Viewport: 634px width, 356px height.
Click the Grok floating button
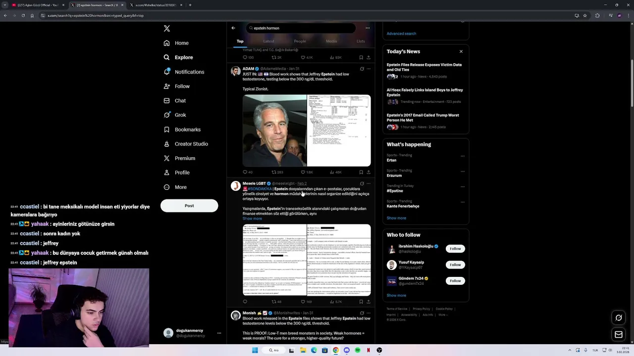coord(619,318)
